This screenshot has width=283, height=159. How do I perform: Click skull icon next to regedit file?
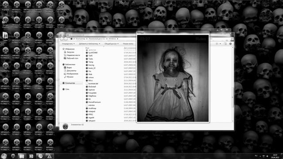click(87, 118)
